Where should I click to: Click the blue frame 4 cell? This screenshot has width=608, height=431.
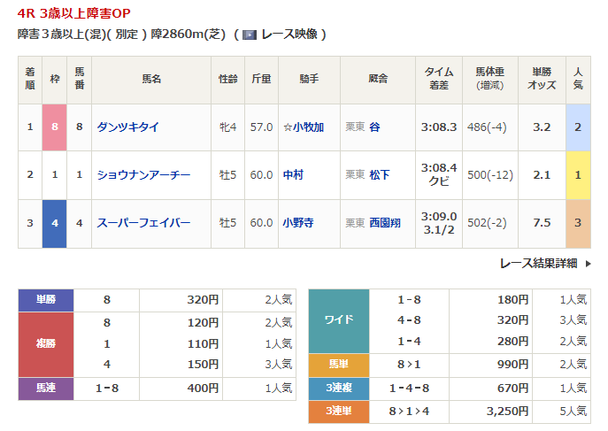click(55, 223)
